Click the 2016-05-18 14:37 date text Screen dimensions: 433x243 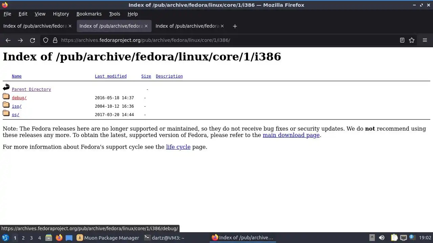pyautogui.click(x=114, y=98)
